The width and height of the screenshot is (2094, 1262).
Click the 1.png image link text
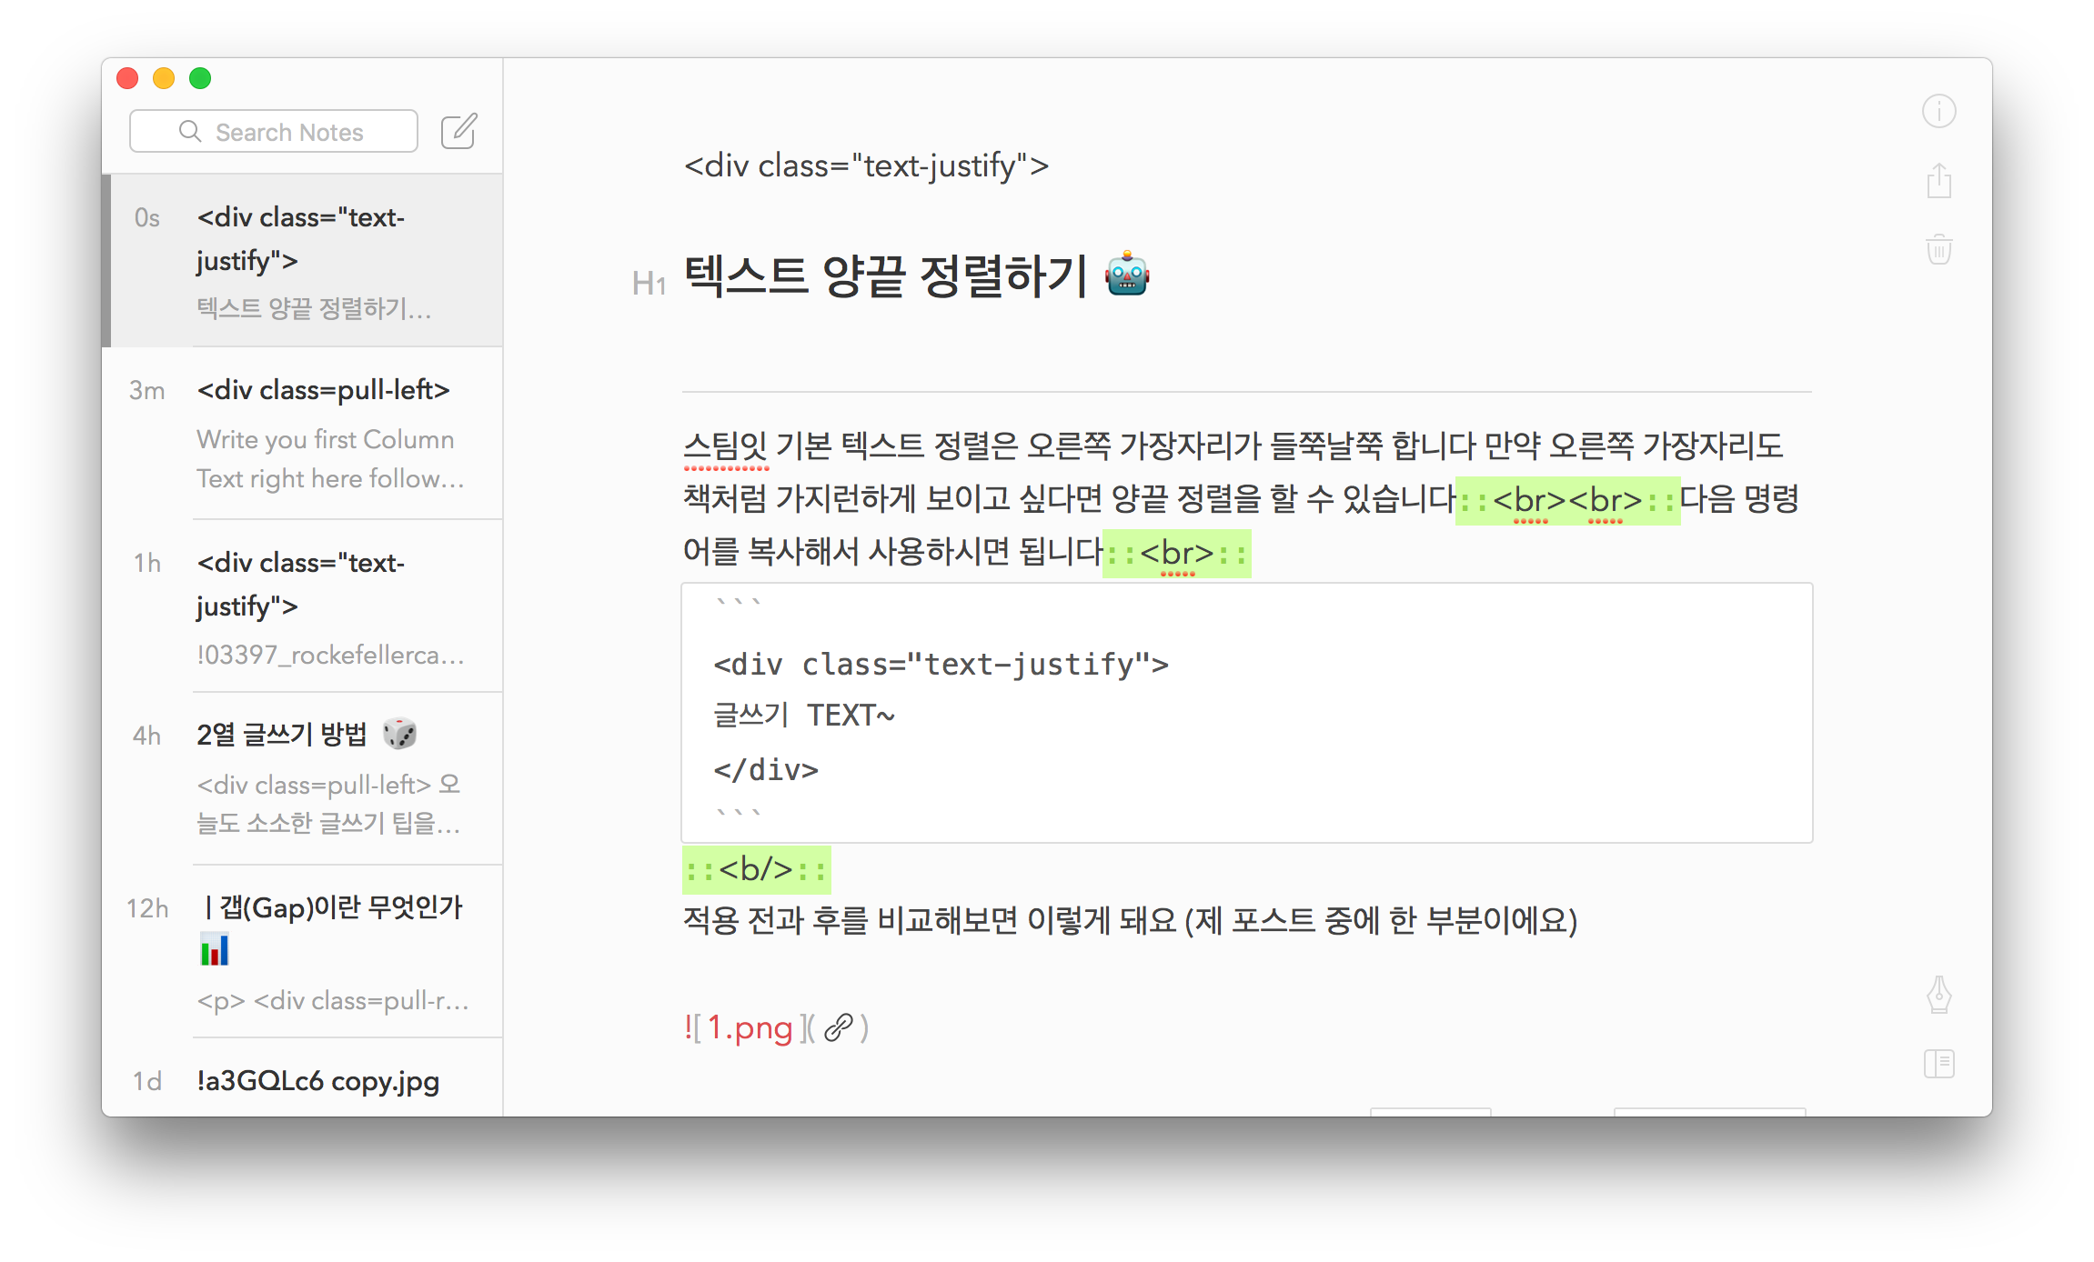coord(749,1027)
